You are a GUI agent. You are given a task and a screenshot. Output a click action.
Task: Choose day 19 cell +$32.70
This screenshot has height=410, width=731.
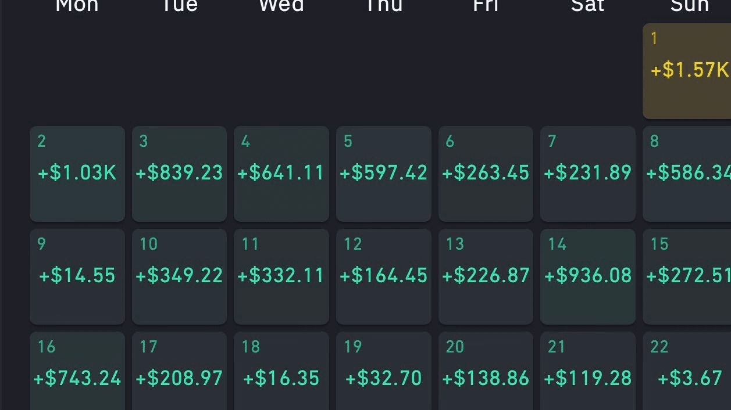[x=384, y=371]
